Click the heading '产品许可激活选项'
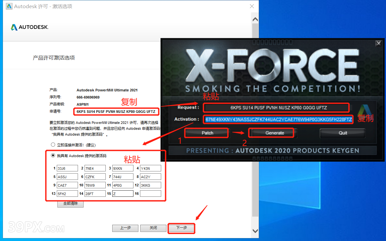This screenshot has width=386, height=241. pyautogui.click(x=54, y=58)
